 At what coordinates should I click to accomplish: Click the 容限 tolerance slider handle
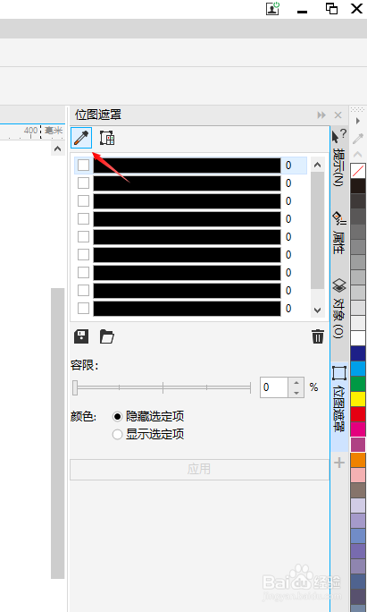[75, 387]
